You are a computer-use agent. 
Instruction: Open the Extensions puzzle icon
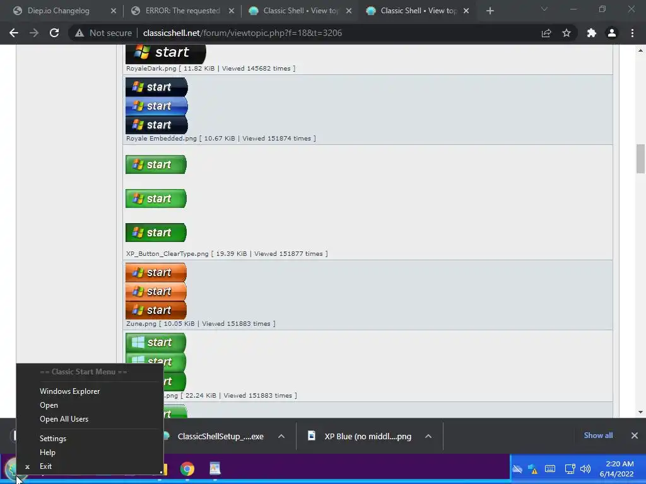coord(592,33)
